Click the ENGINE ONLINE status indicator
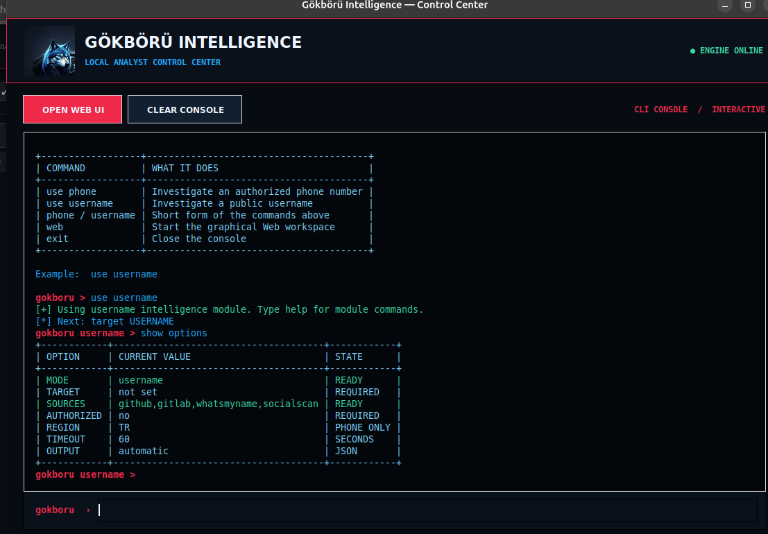Viewport: 768px width, 534px height. coord(726,51)
